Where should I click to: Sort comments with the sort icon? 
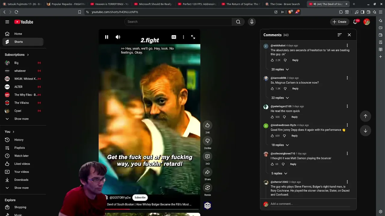[340, 35]
